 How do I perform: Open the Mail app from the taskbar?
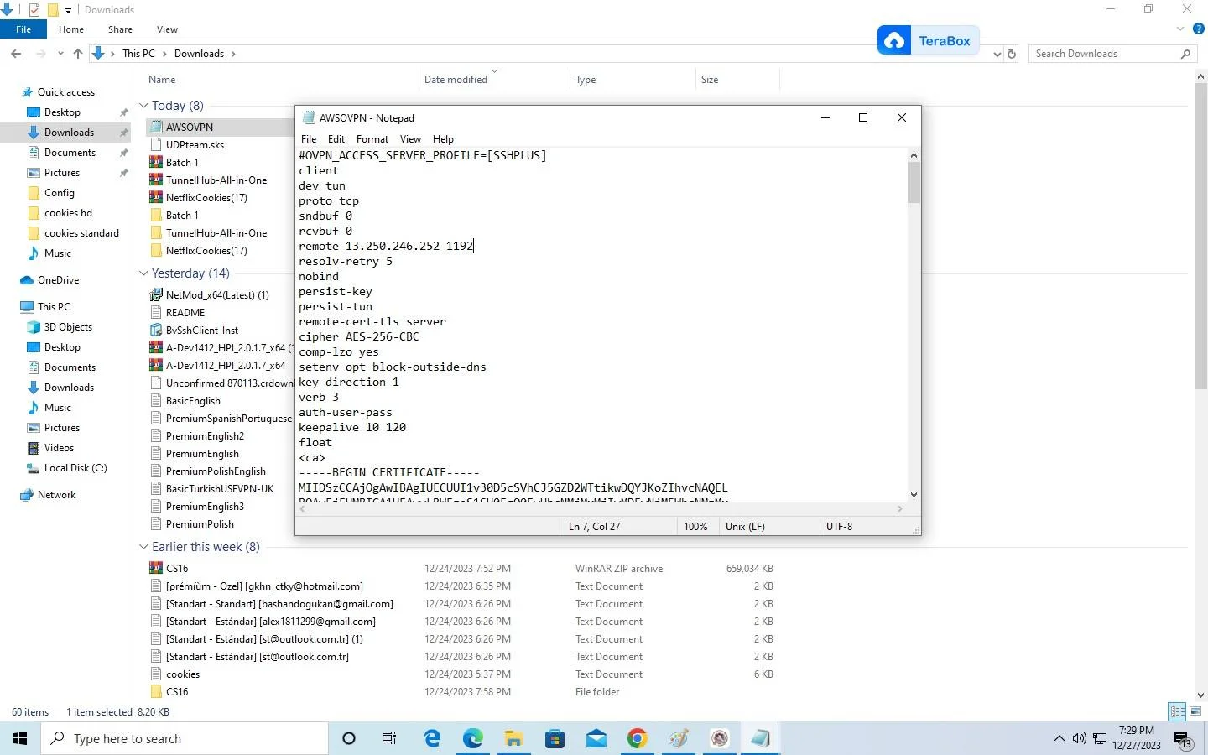click(x=596, y=738)
